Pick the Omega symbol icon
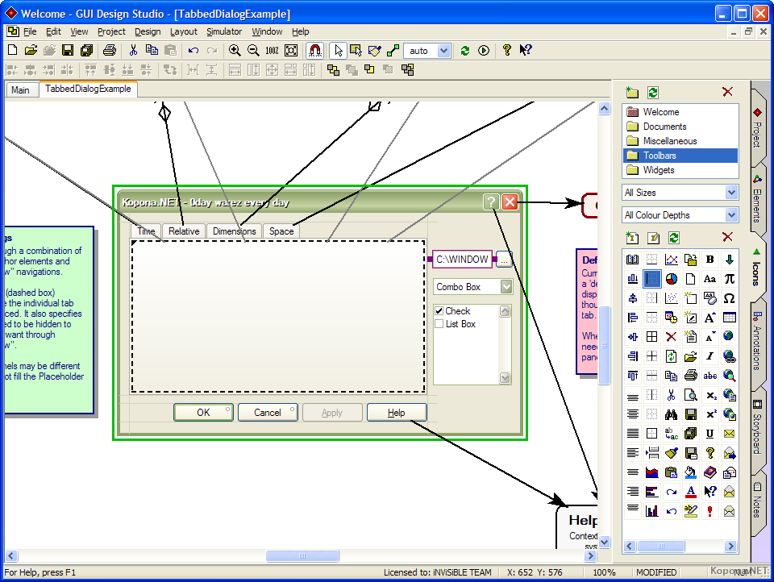Image resolution: width=774 pixels, height=582 pixels. click(x=729, y=298)
